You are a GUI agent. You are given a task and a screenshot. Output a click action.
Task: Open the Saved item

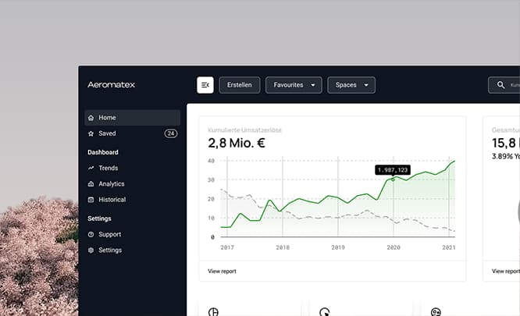132,133
